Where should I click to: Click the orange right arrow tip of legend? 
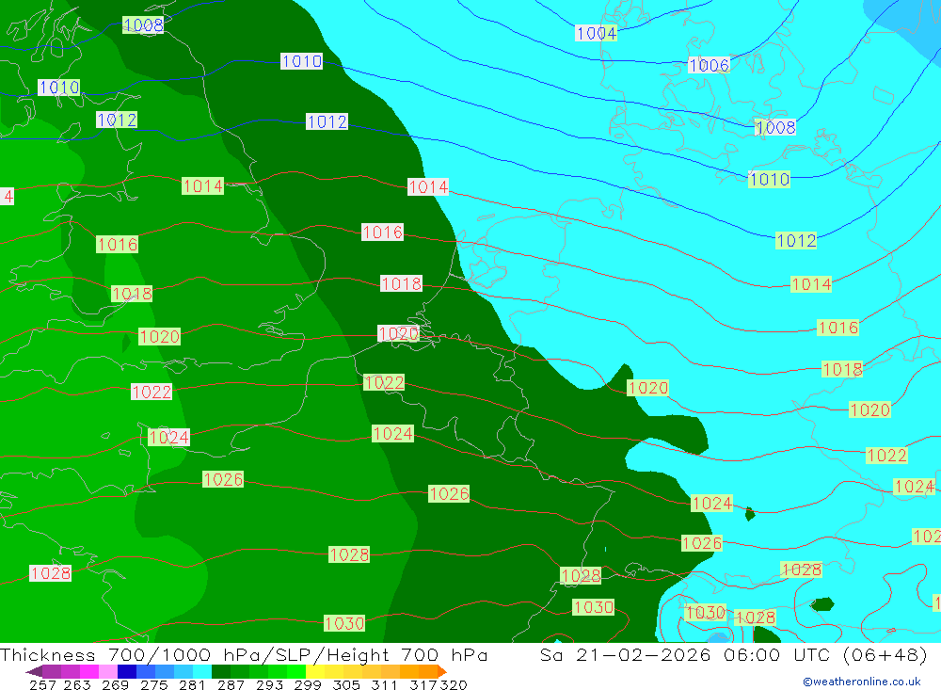tap(442, 671)
